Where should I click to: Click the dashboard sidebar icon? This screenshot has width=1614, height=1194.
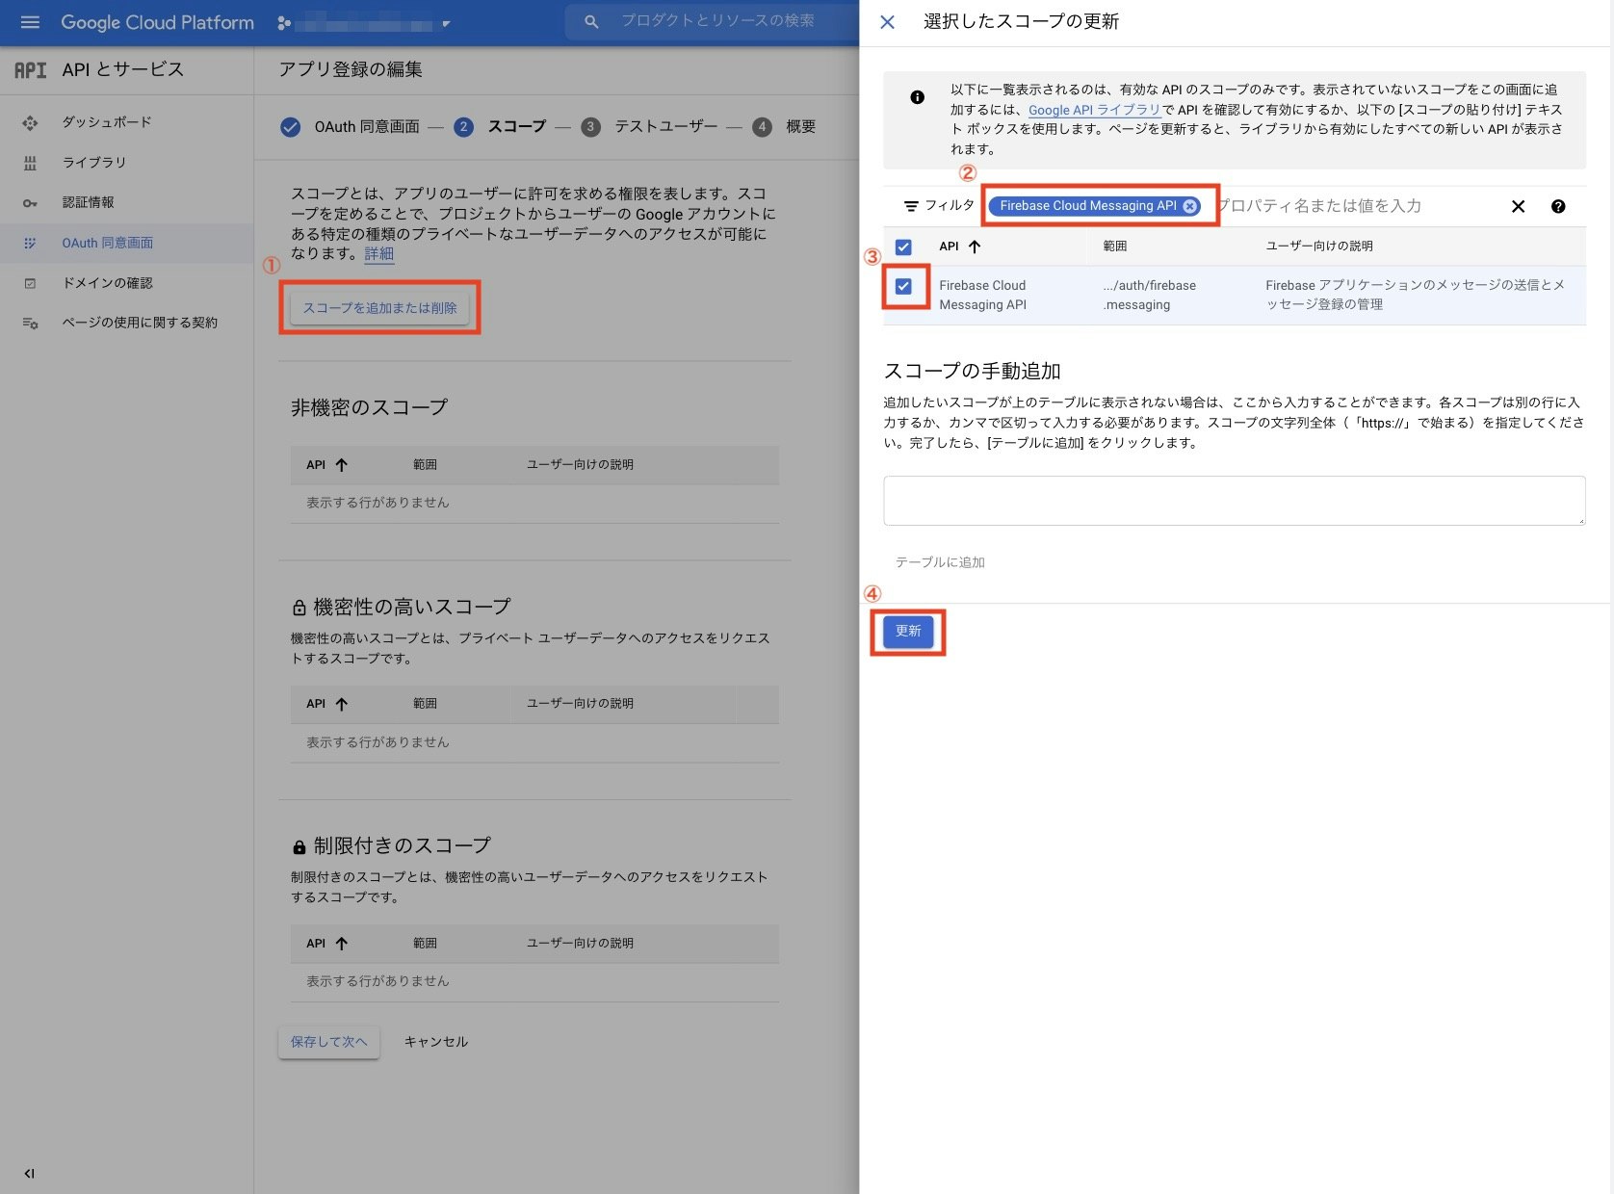click(x=30, y=122)
